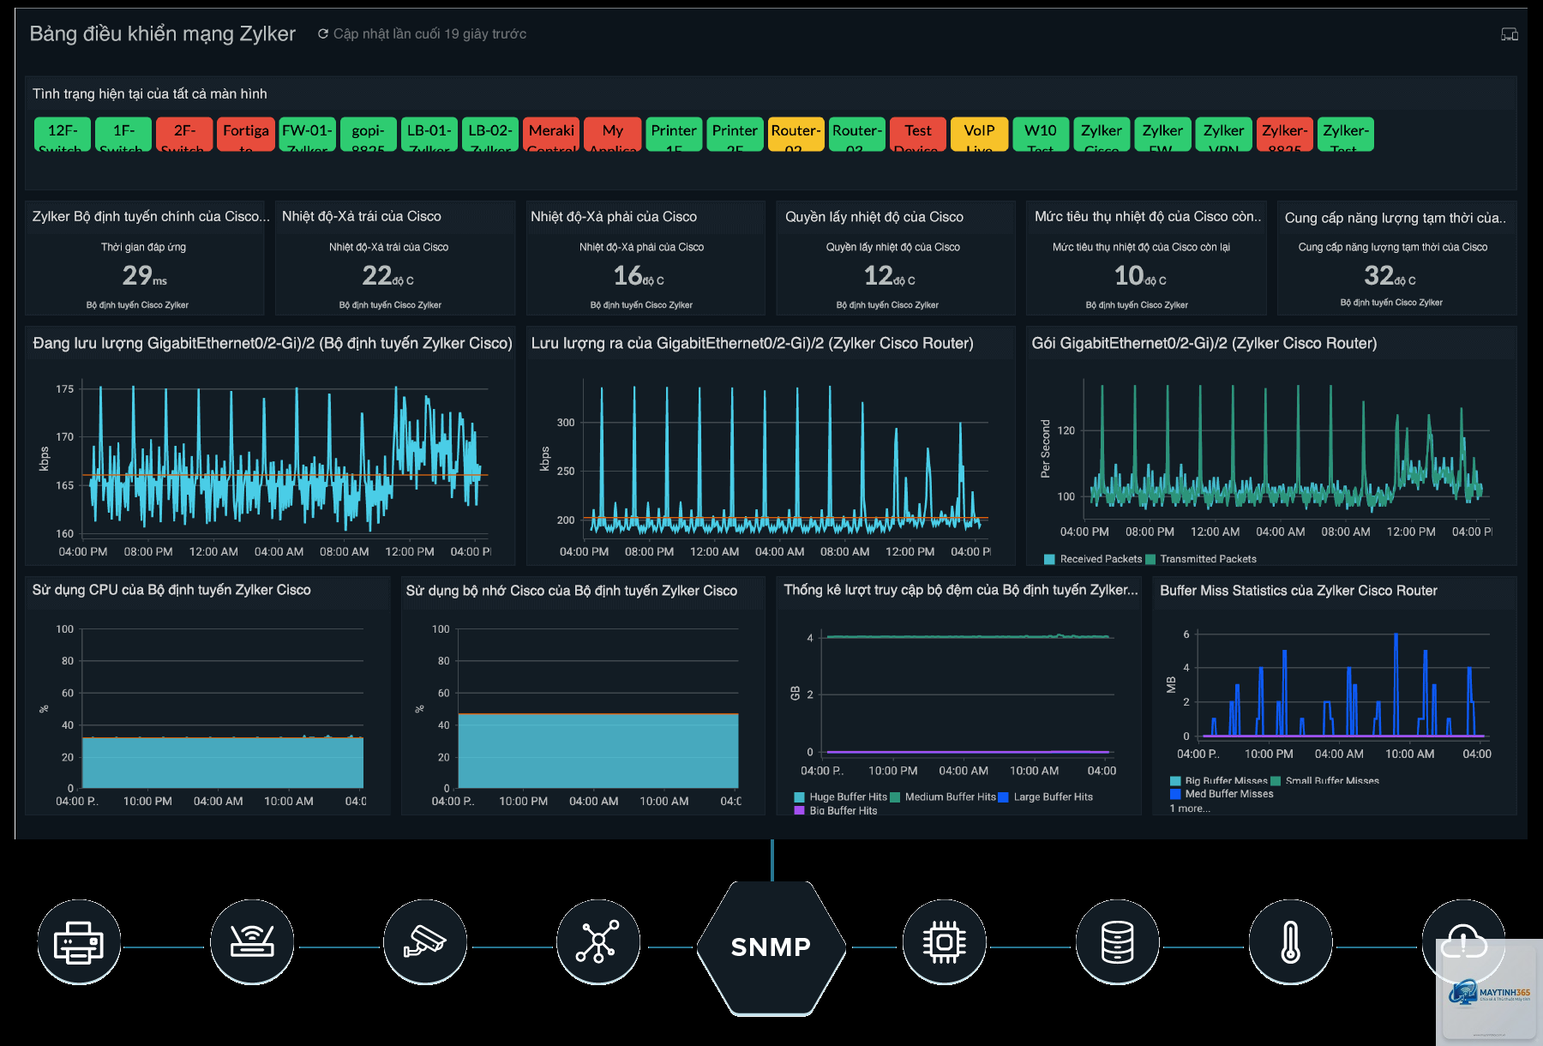Open the Test Device red tile
Image resolution: width=1543 pixels, height=1046 pixels.
click(918, 135)
